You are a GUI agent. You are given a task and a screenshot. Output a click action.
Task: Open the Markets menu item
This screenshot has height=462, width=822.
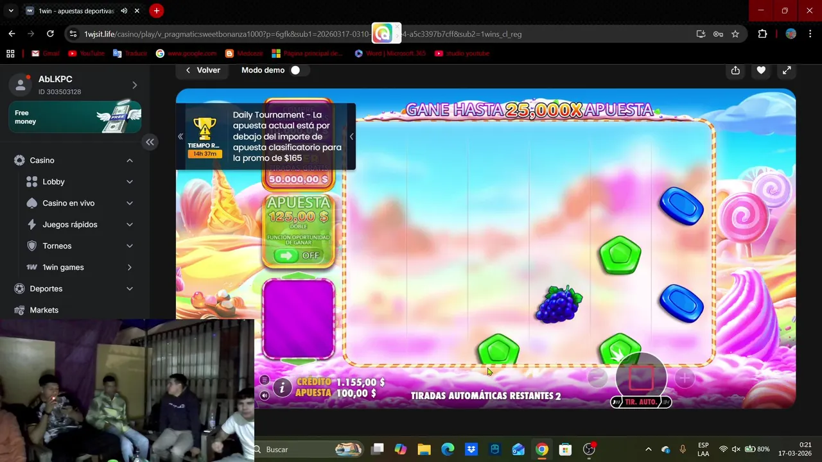click(x=44, y=310)
